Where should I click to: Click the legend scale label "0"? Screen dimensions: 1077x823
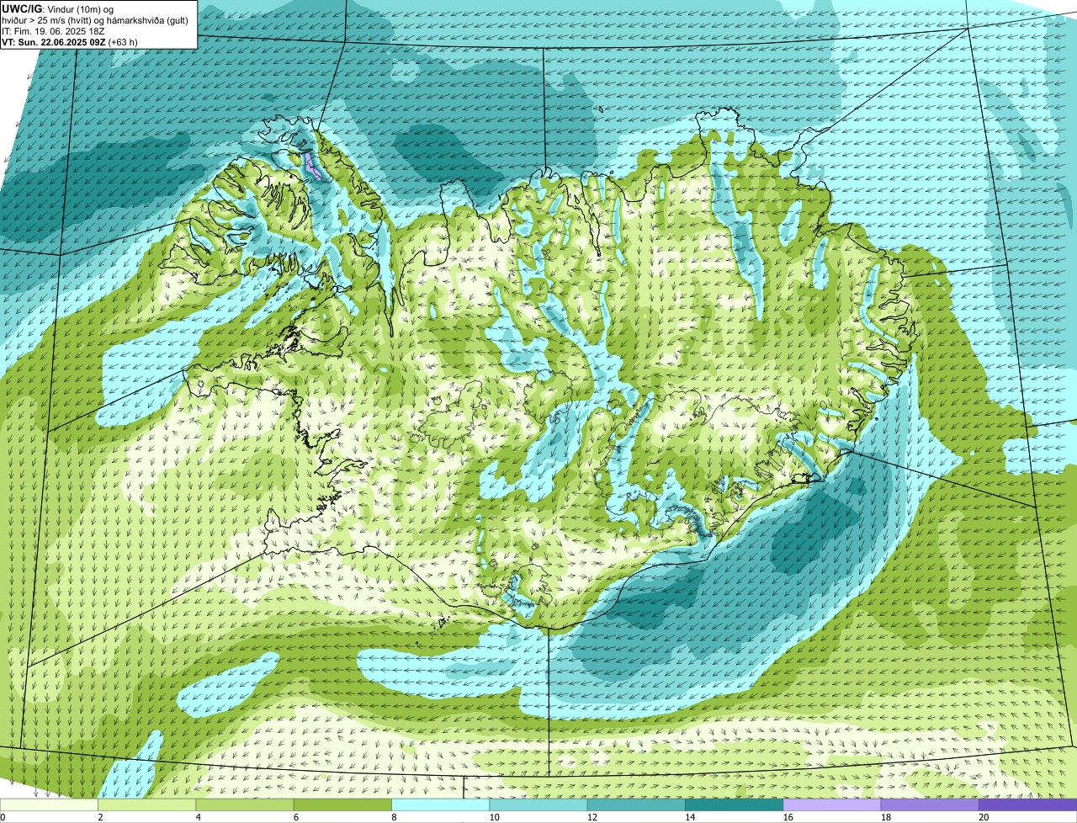click(x=3, y=817)
